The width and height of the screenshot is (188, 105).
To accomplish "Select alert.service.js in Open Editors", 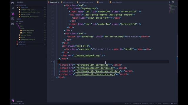I will 26,10.
